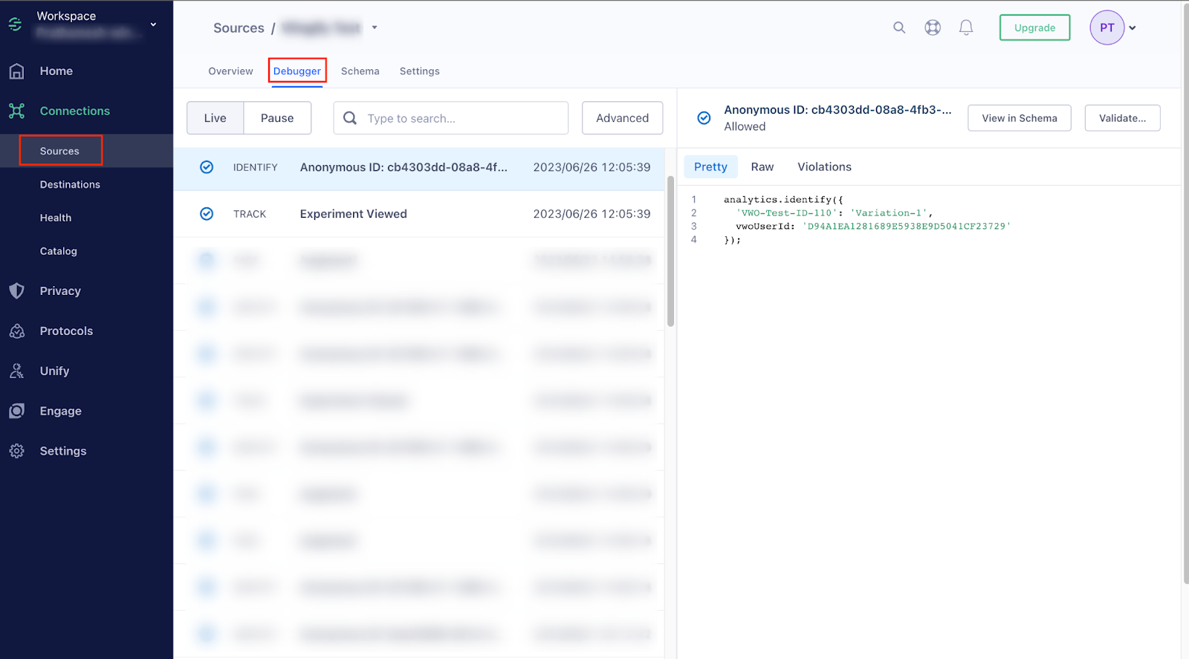Open the source name dropdown arrow
The image size is (1189, 659).
point(375,27)
